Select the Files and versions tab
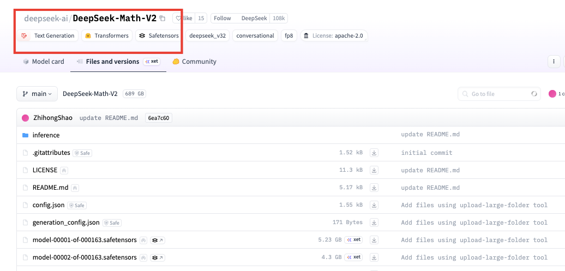The height and width of the screenshot is (271, 565). 112,62
